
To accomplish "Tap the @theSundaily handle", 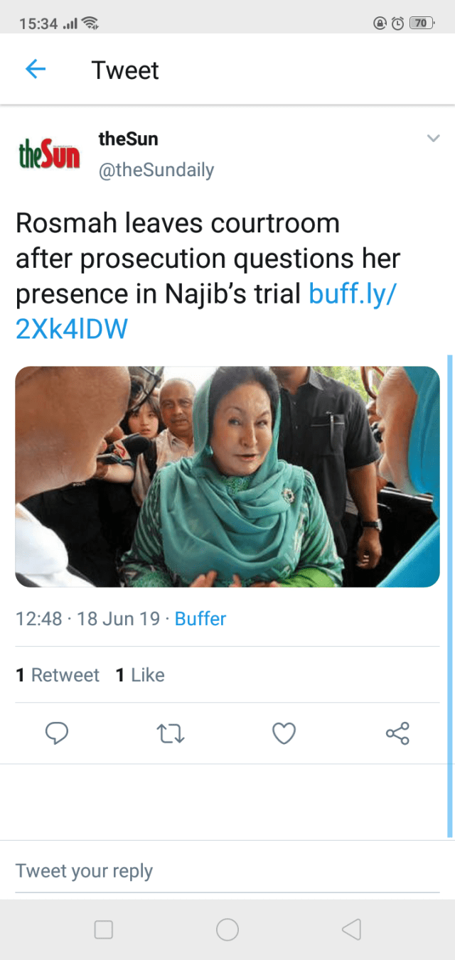I will point(156,171).
